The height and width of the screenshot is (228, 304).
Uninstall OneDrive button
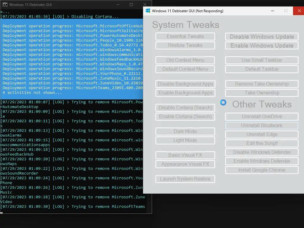[x=262, y=116]
